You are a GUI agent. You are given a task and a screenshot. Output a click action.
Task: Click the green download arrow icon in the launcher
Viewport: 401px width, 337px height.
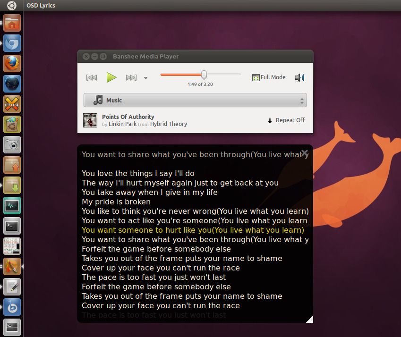pos(12,185)
